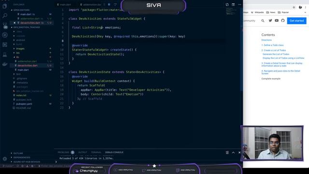Open the News bookmarks folder
Screen dimensions: 309x174
point(271,13)
